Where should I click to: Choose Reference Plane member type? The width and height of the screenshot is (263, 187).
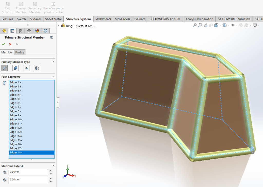tap(16, 68)
